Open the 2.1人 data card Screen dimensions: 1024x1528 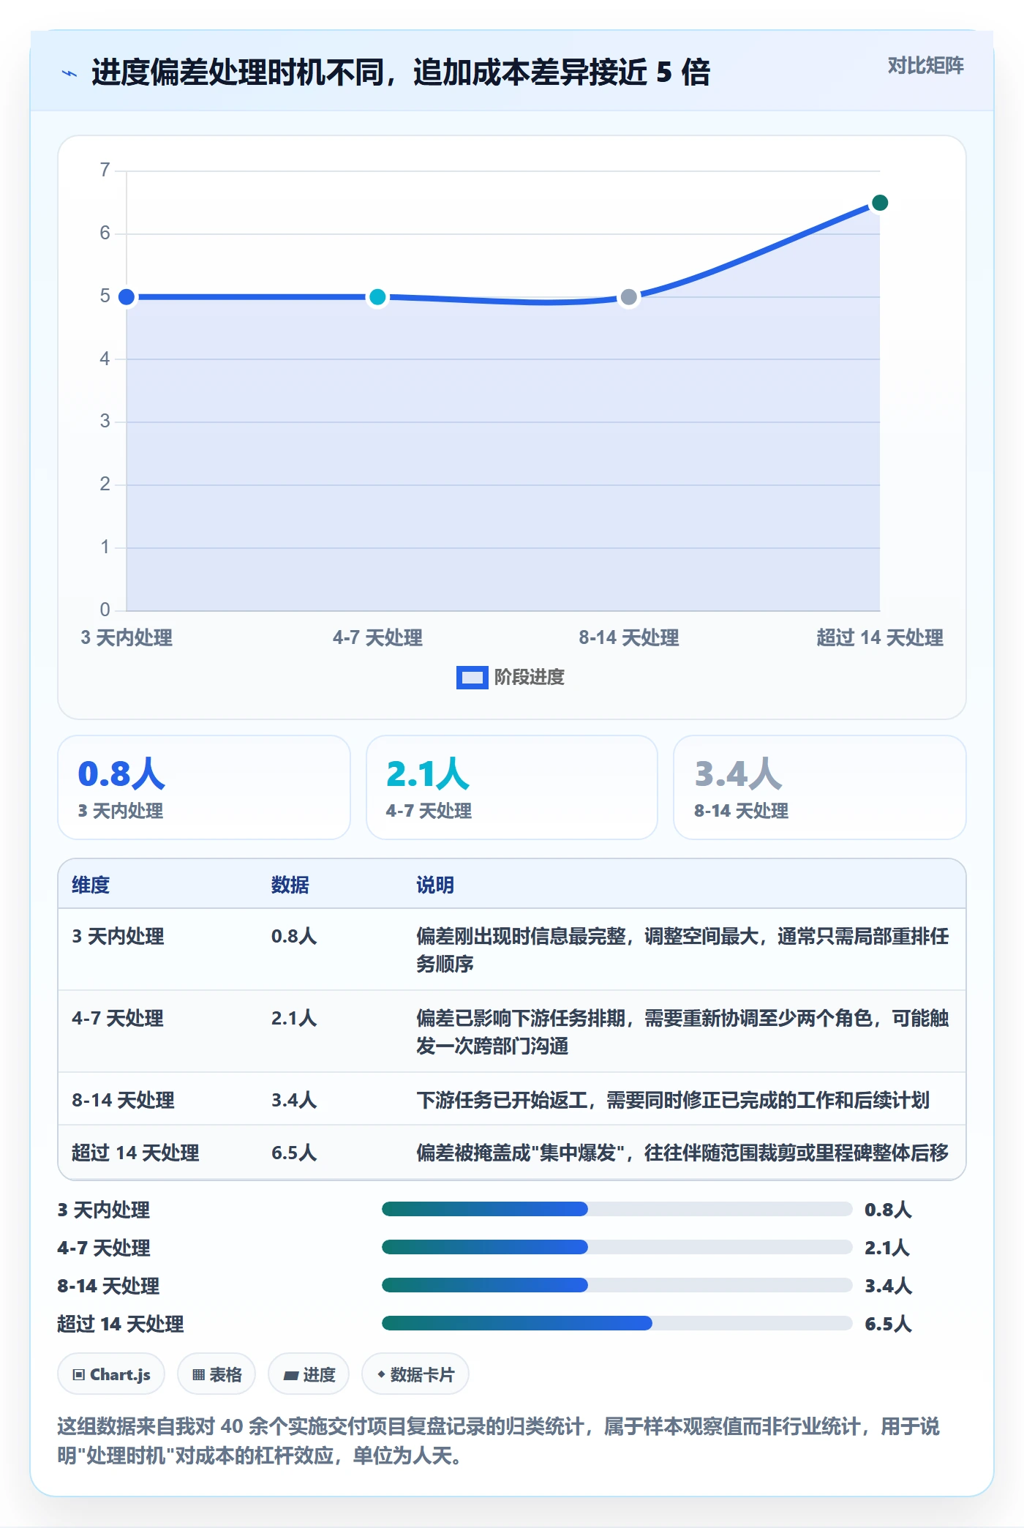(x=512, y=787)
